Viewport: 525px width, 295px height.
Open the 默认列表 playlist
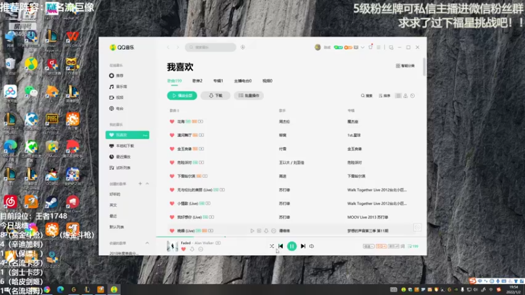pos(117,227)
